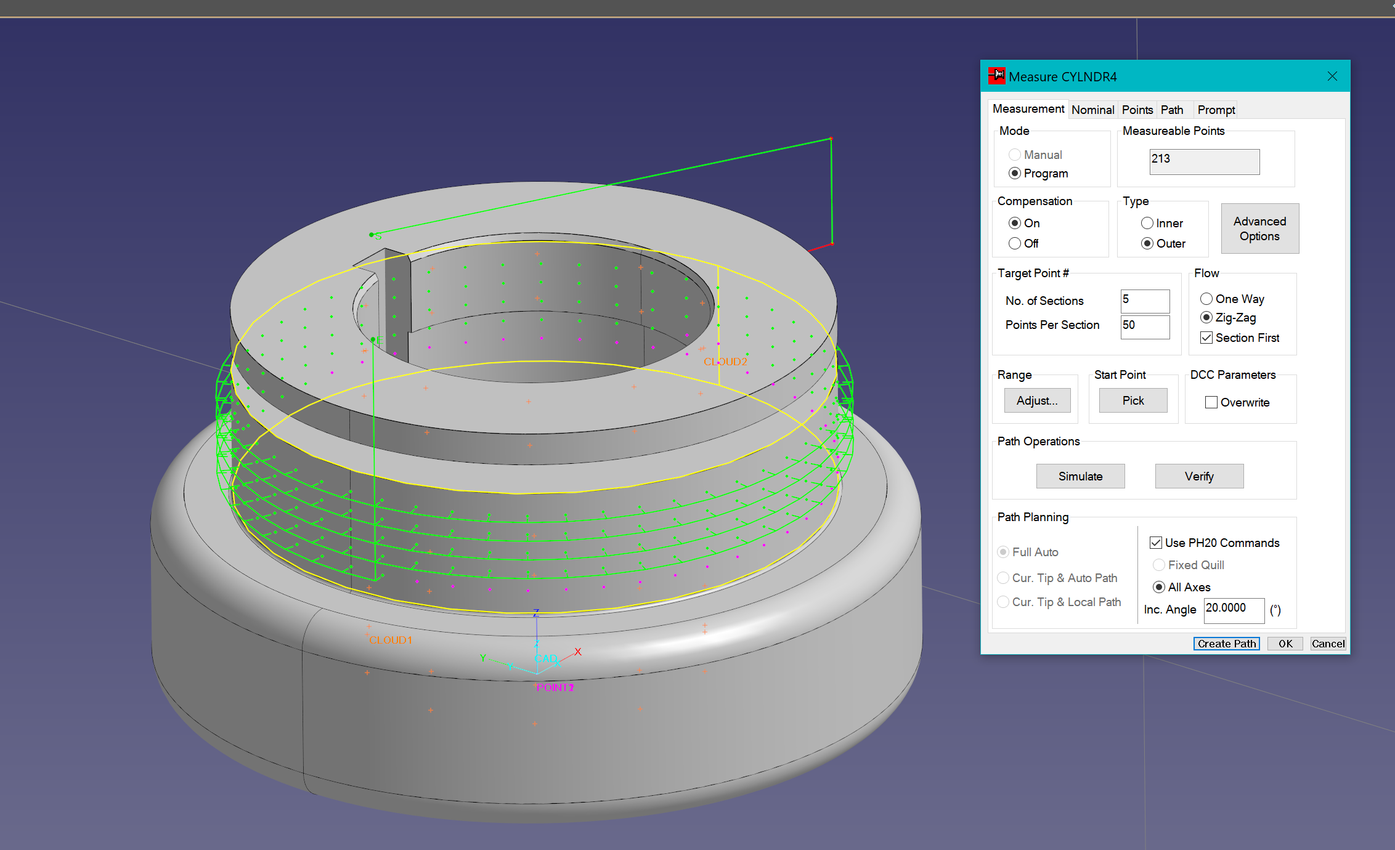Viewport: 1395px width, 850px height.
Task: Close the Measure CYLNDR4 dialog
Action: 1332,76
